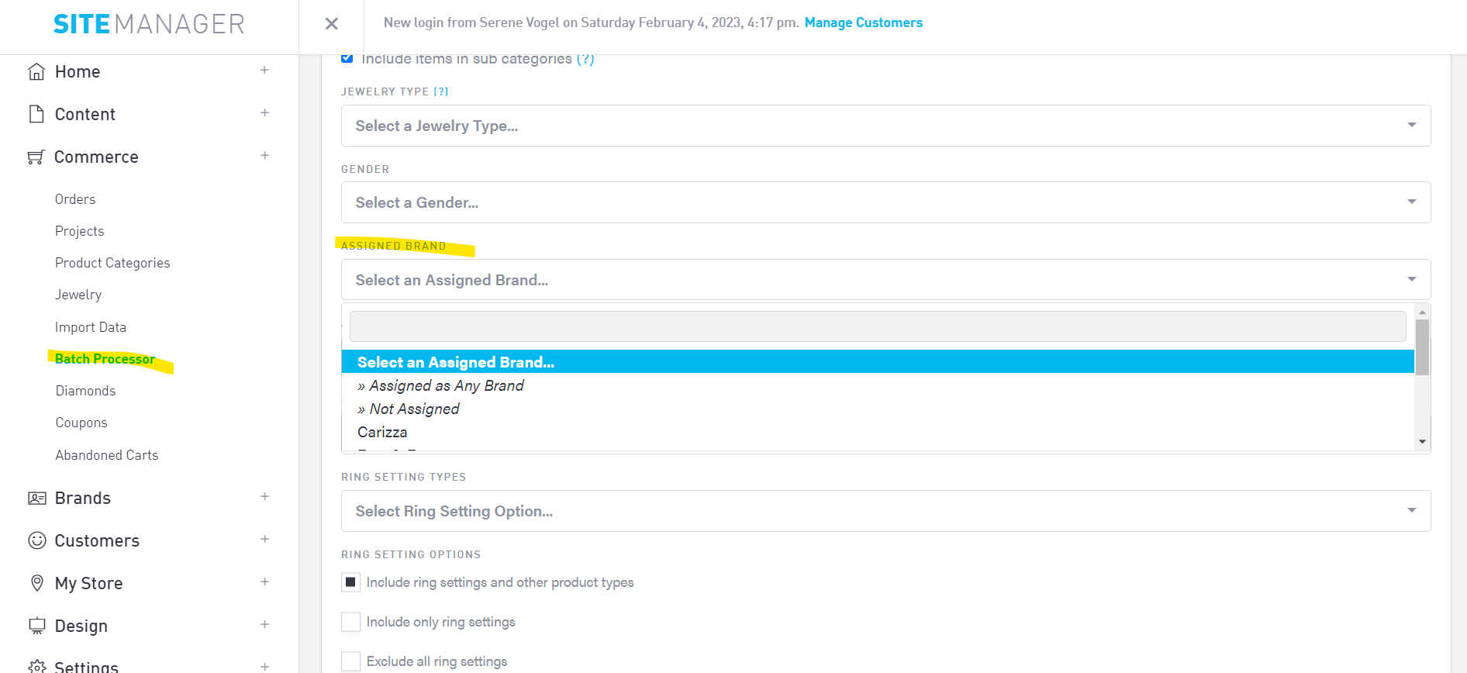Open the Jewelry Type dropdown
Image resolution: width=1467 pixels, height=673 pixels.
pos(885,126)
